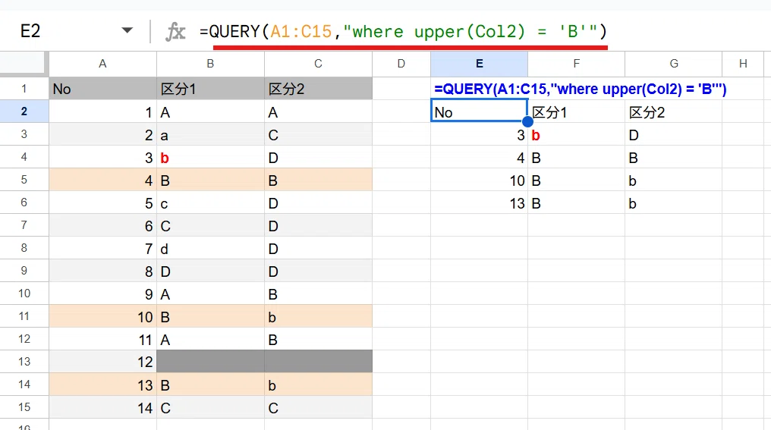Click cell G2 '区分2'
The width and height of the screenshot is (771, 430).
click(674, 111)
